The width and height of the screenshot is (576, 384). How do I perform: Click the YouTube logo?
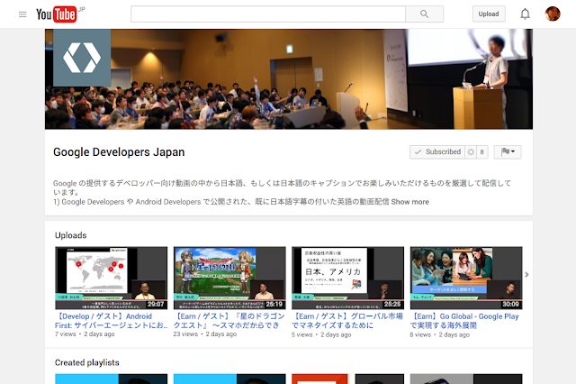click(x=57, y=14)
